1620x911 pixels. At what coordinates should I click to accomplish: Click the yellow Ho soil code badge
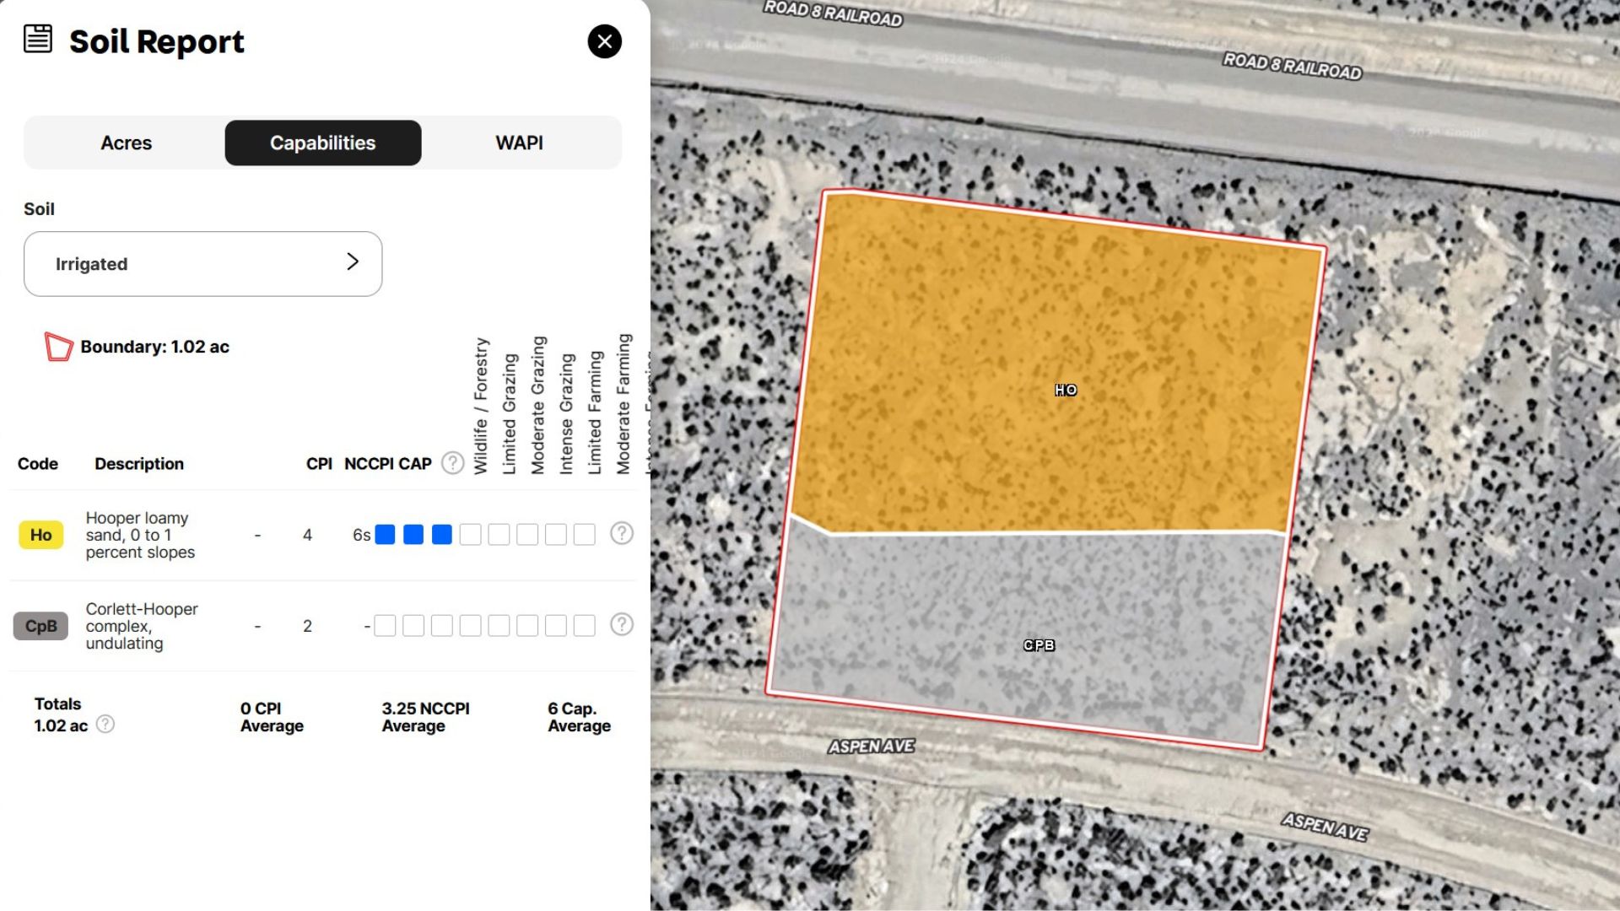click(40, 535)
